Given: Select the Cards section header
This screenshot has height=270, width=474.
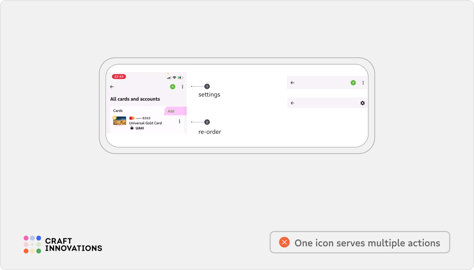Looking at the screenshot, I should pyautogui.click(x=118, y=111).
